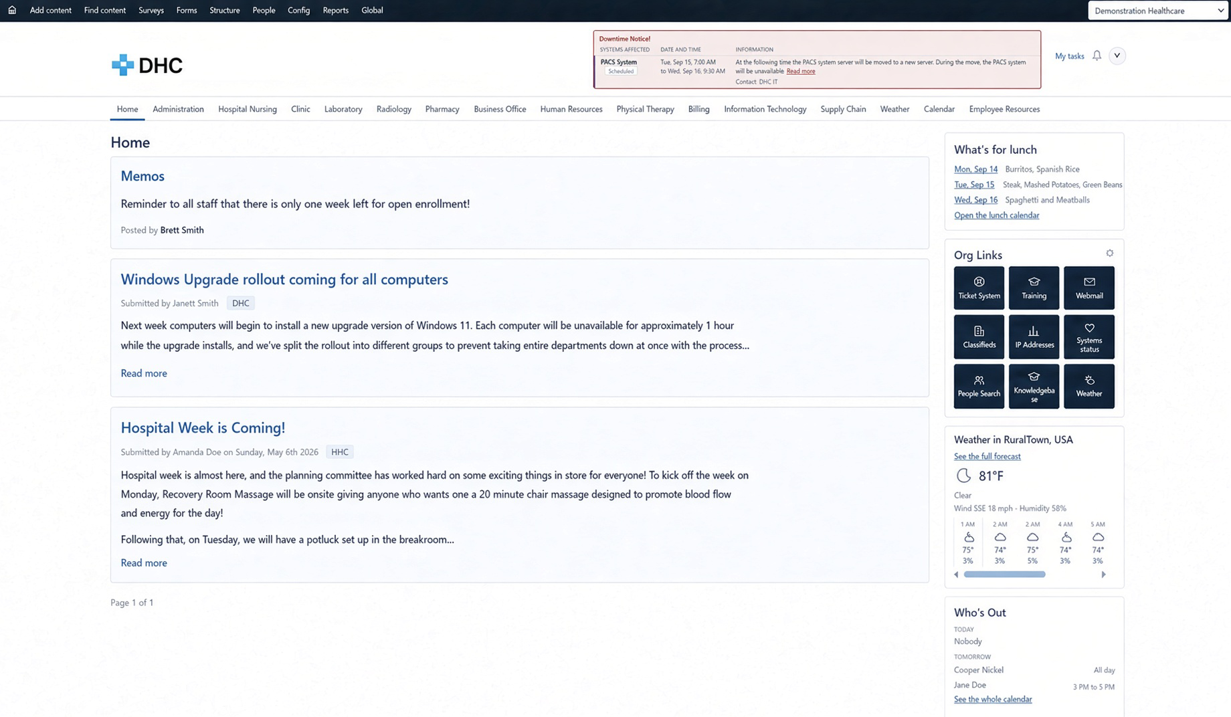This screenshot has height=717, width=1231.
Task: Open Calendar in main navigation
Action: (x=939, y=109)
